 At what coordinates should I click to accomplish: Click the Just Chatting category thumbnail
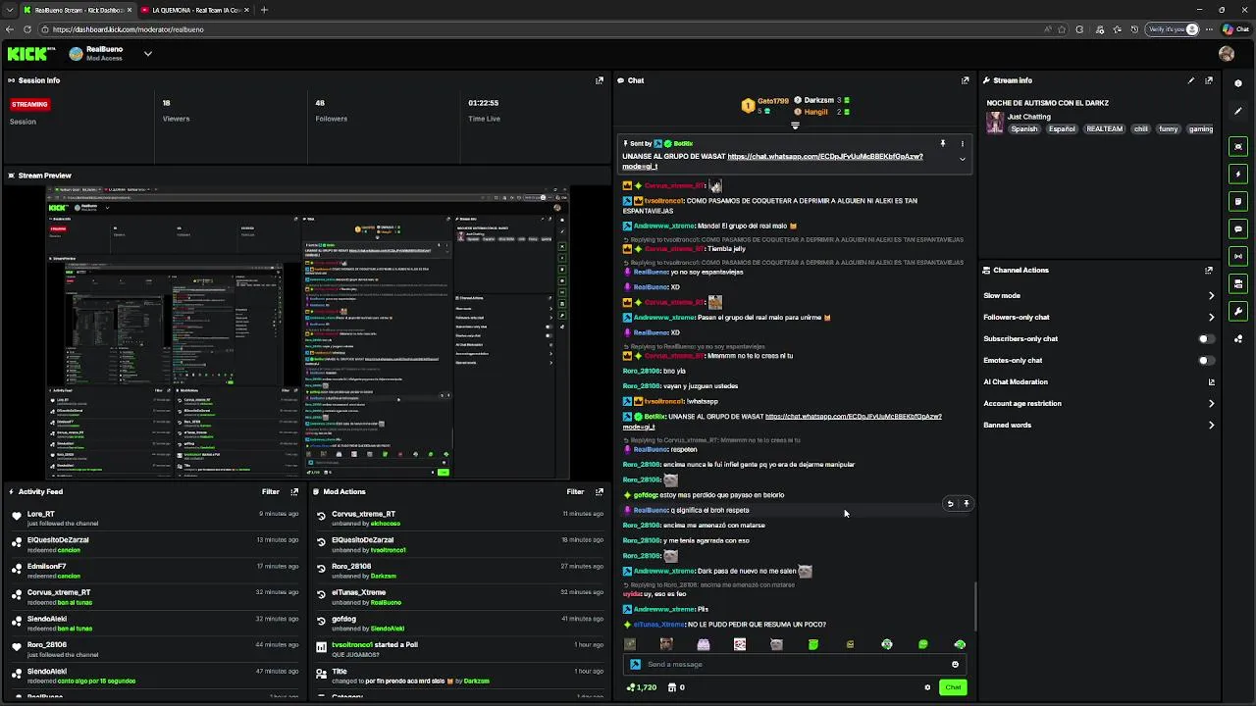[995, 123]
